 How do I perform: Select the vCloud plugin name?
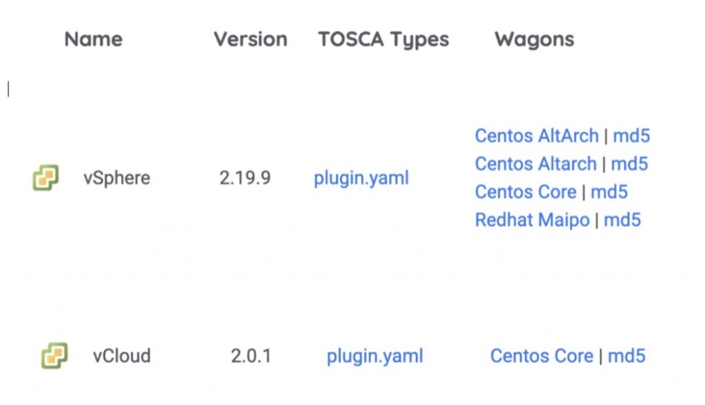(121, 356)
